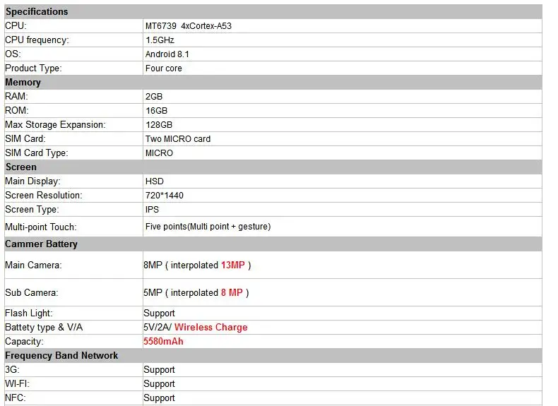The height and width of the screenshot is (406, 558).
Task: Select Five points(Multi point + gesture) text
Action: point(208,227)
